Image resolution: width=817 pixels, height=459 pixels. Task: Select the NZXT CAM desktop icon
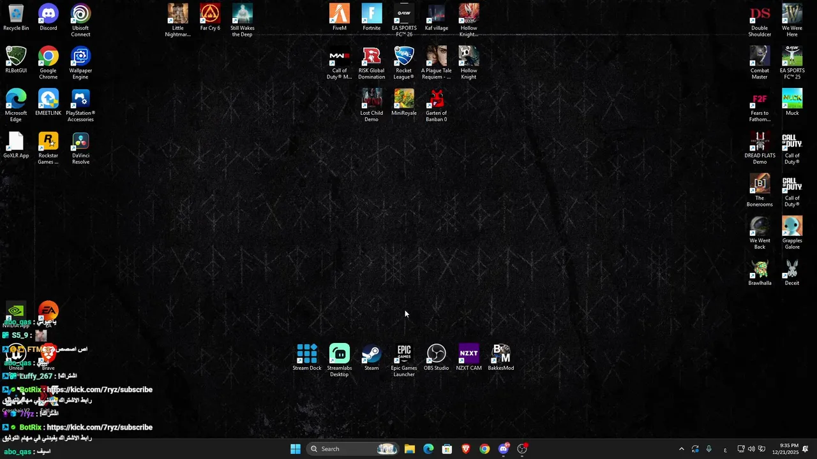pos(468,358)
